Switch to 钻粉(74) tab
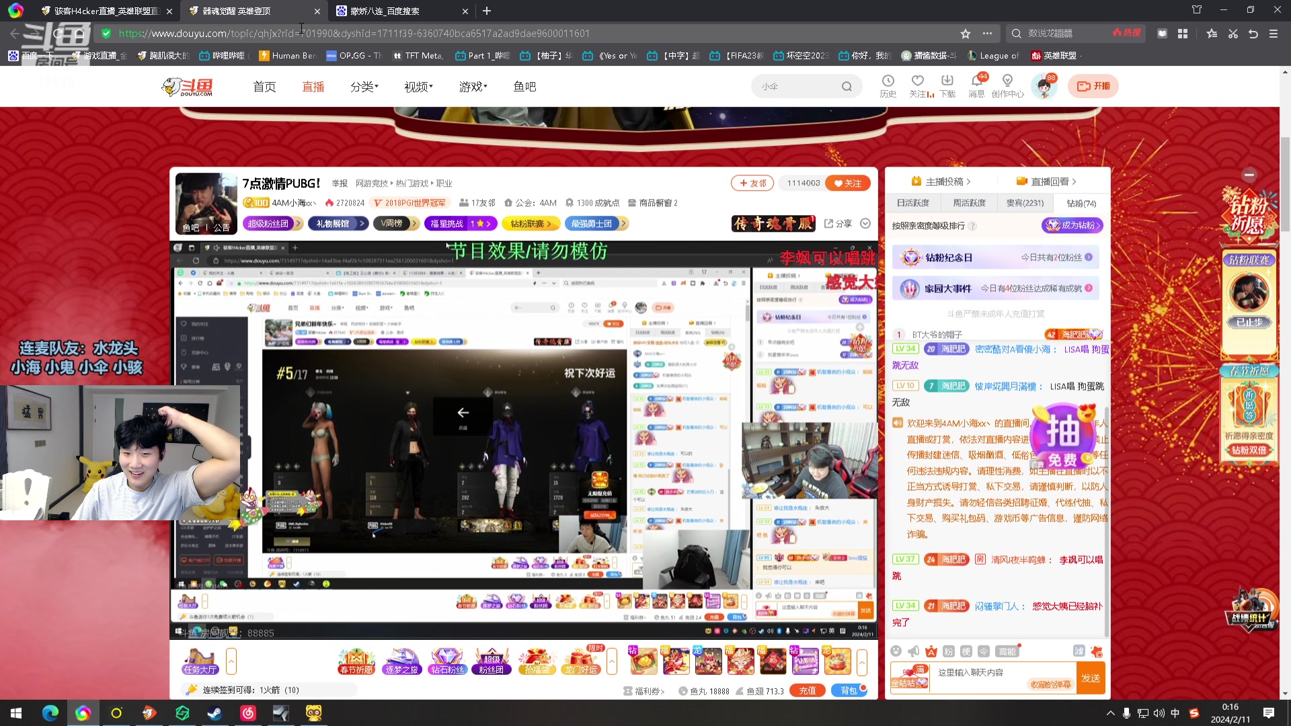1291x726 pixels. tap(1081, 203)
